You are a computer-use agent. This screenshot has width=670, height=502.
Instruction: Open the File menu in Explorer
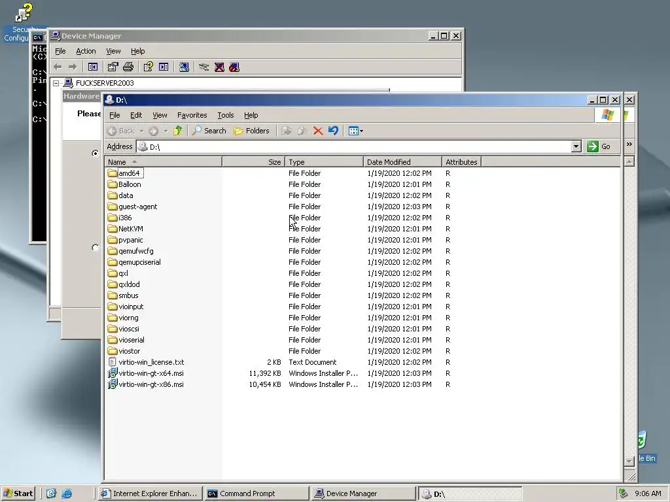pyautogui.click(x=115, y=115)
